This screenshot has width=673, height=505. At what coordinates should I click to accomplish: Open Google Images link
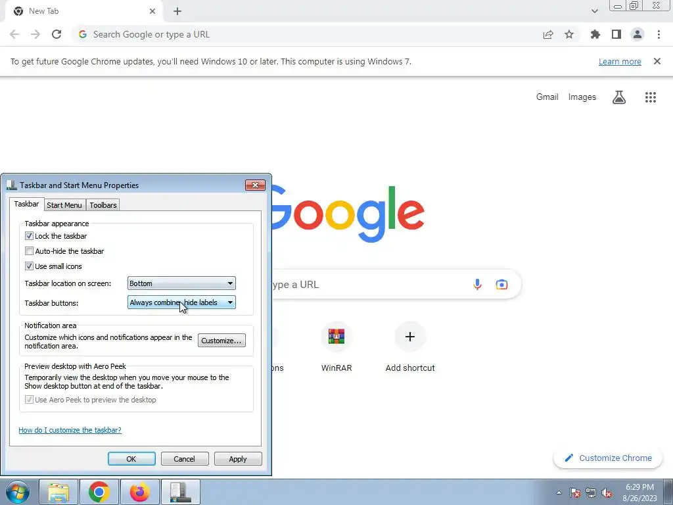pos(582,97)
